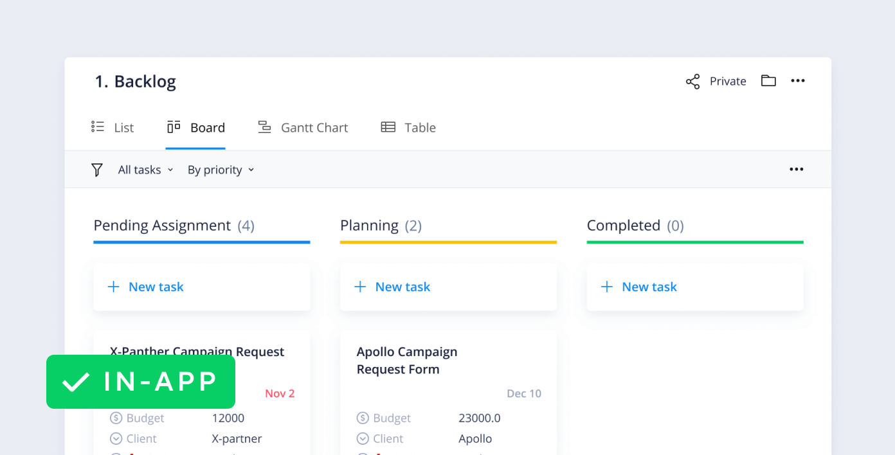Click the Private sharing label
This screenshot has width=895, height=455.
coord(728,82)
